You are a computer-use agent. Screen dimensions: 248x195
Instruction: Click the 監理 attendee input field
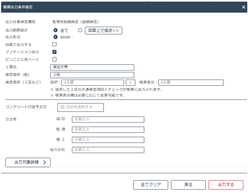(x=108, y=130)
